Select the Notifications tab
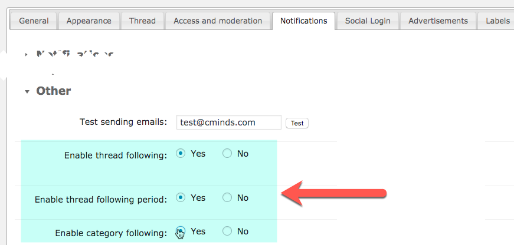The image size is (514, 245). [x=303, y=21]
